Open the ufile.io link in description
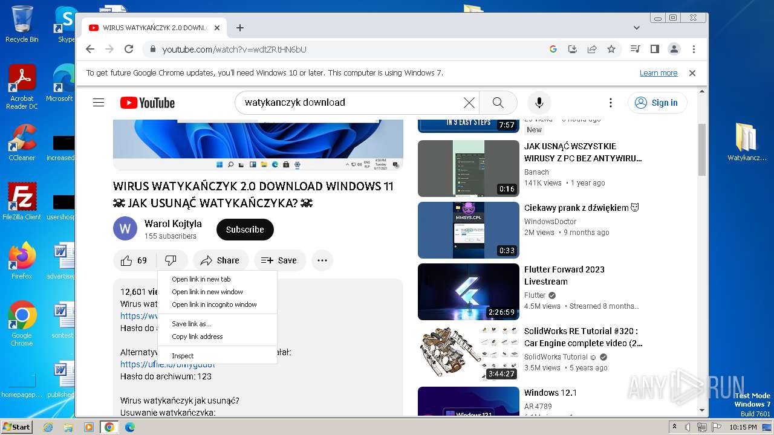 point(167,364)
